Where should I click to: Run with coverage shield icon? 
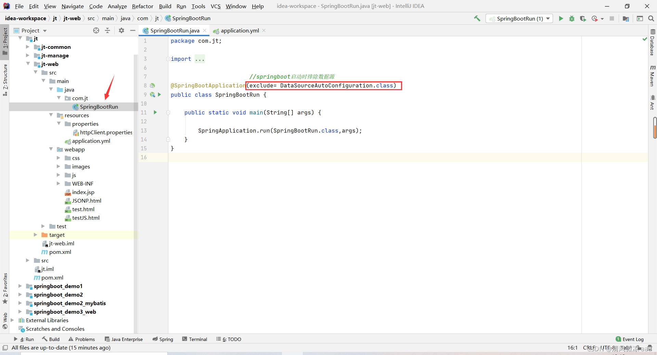click(583, 18)
